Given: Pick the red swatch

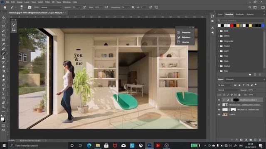Looking at the screenshot, I should (x=232, y=26).
